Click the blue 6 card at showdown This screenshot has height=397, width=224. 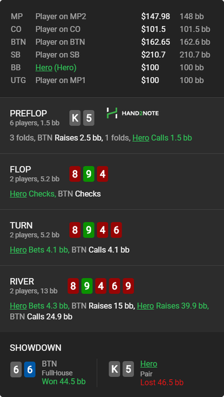[x=29, y=370]
